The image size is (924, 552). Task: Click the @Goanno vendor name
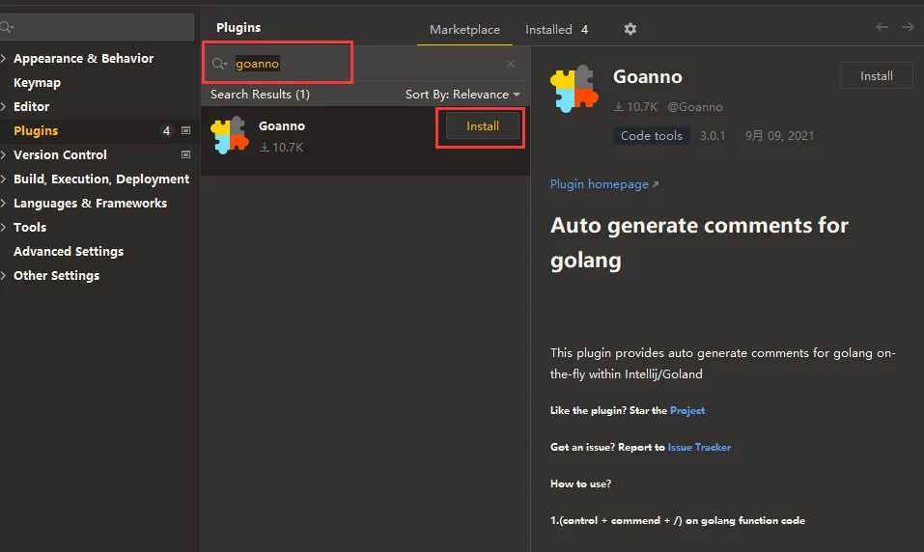pyautogui.click(x=695, y=106)
